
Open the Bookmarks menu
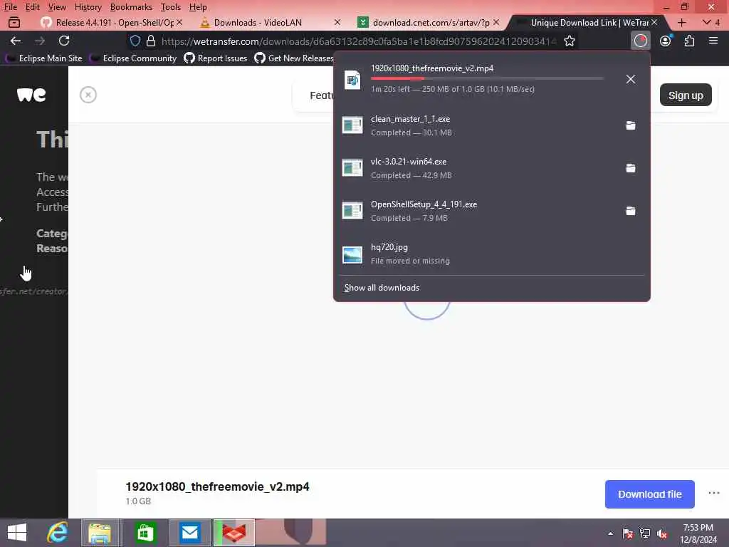tap(131, 7)
